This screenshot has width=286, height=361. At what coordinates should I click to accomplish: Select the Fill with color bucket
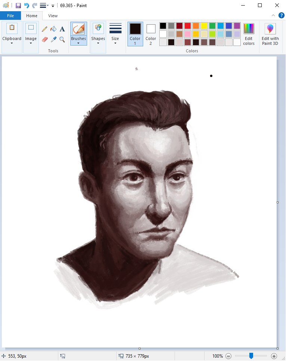tap(53, 29)
